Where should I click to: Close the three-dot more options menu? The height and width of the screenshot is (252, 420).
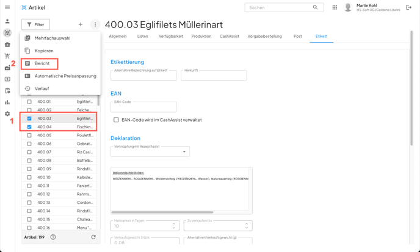coord(95,24)
